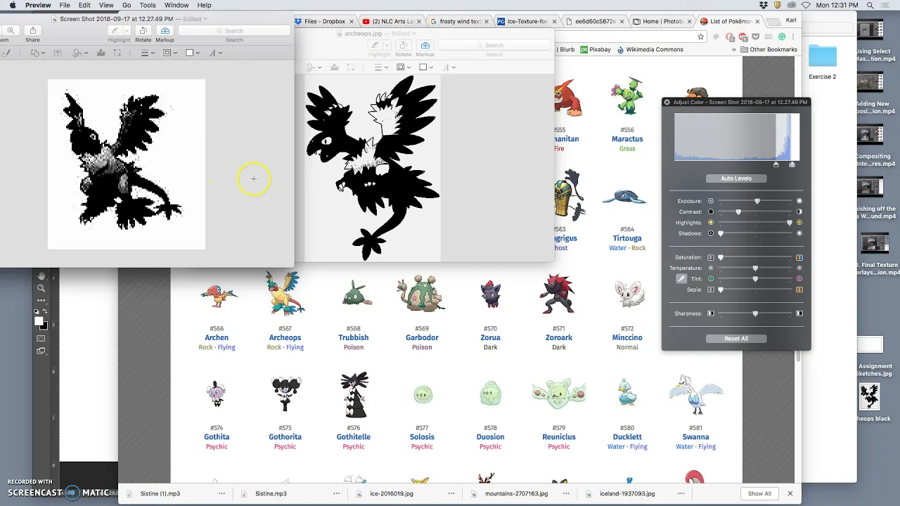
Task: Click Rotate icon in archeops.jpg window
Action: (403, 46)
